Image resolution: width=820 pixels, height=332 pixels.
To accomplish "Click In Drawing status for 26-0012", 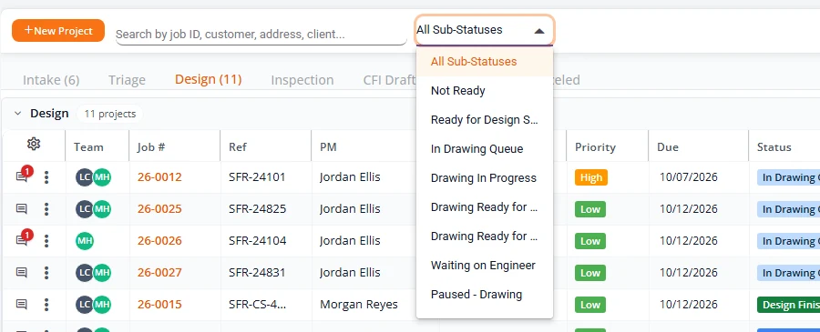I will (788, 177).
